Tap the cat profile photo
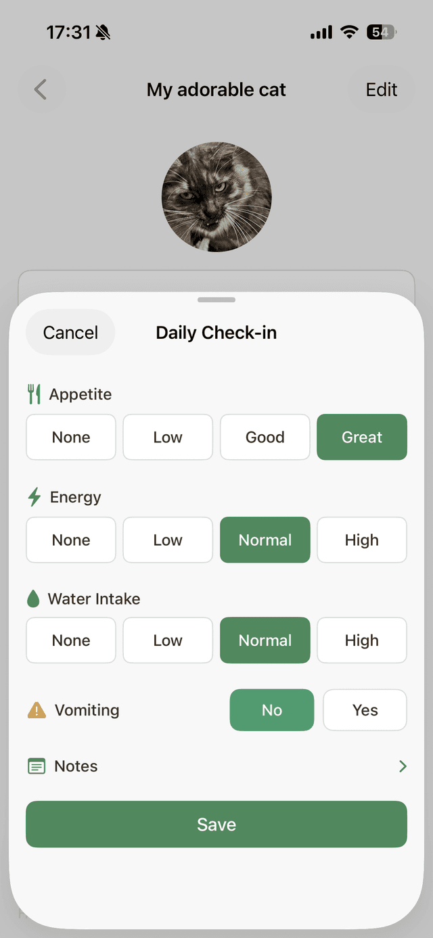 (x=216, y=197)
